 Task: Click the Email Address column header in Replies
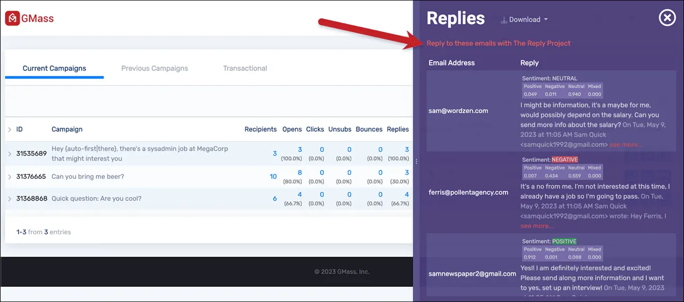(451, 63)
